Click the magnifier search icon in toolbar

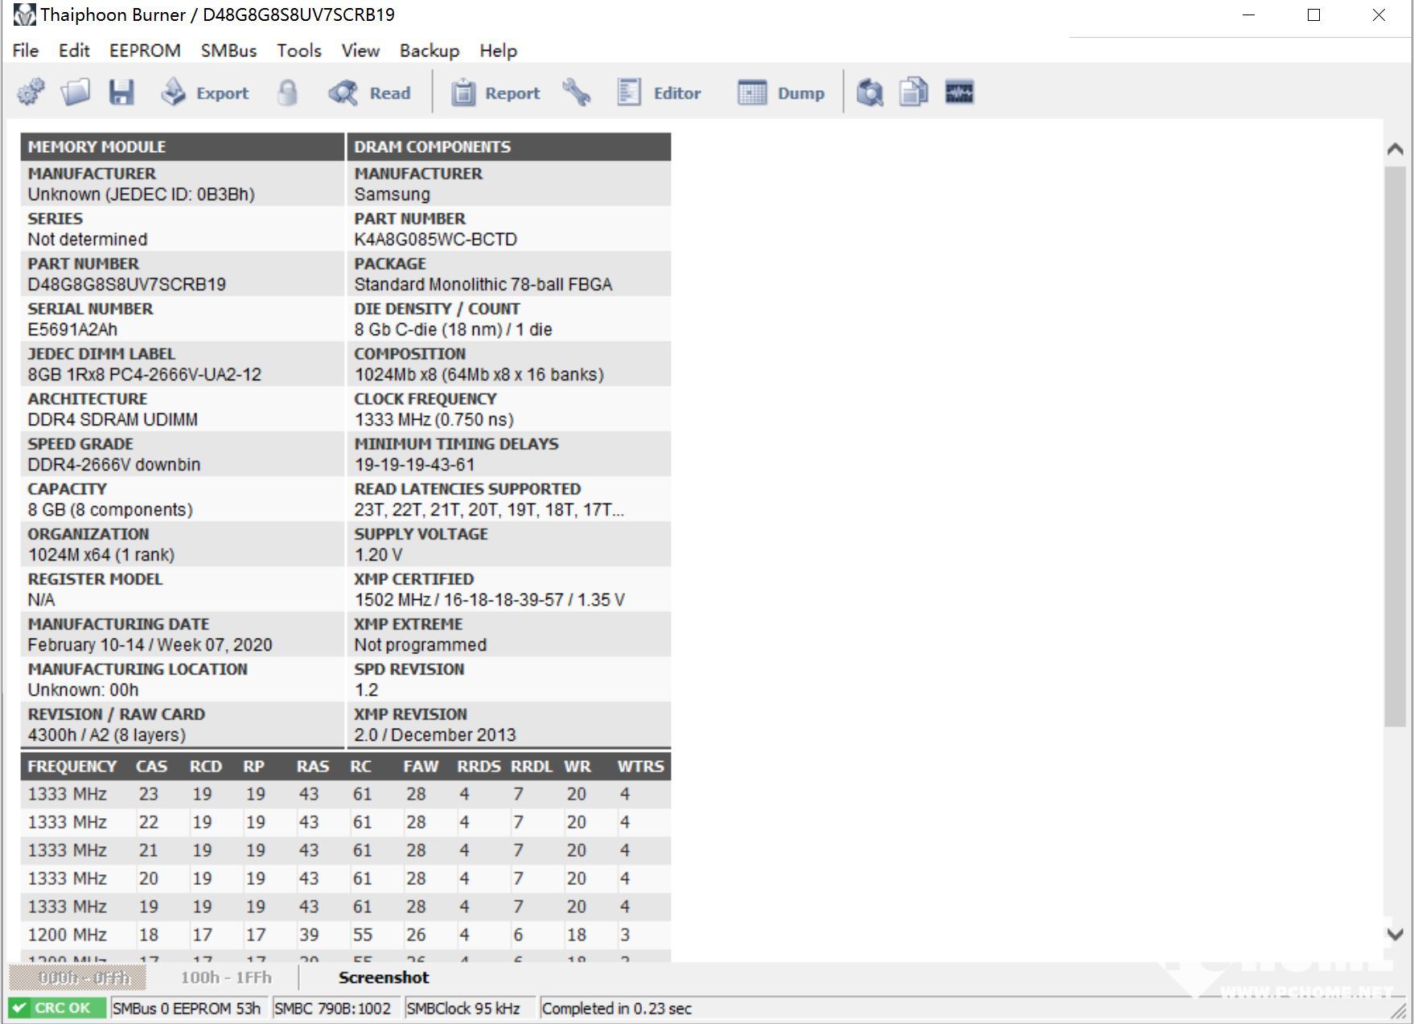(869, 93)
